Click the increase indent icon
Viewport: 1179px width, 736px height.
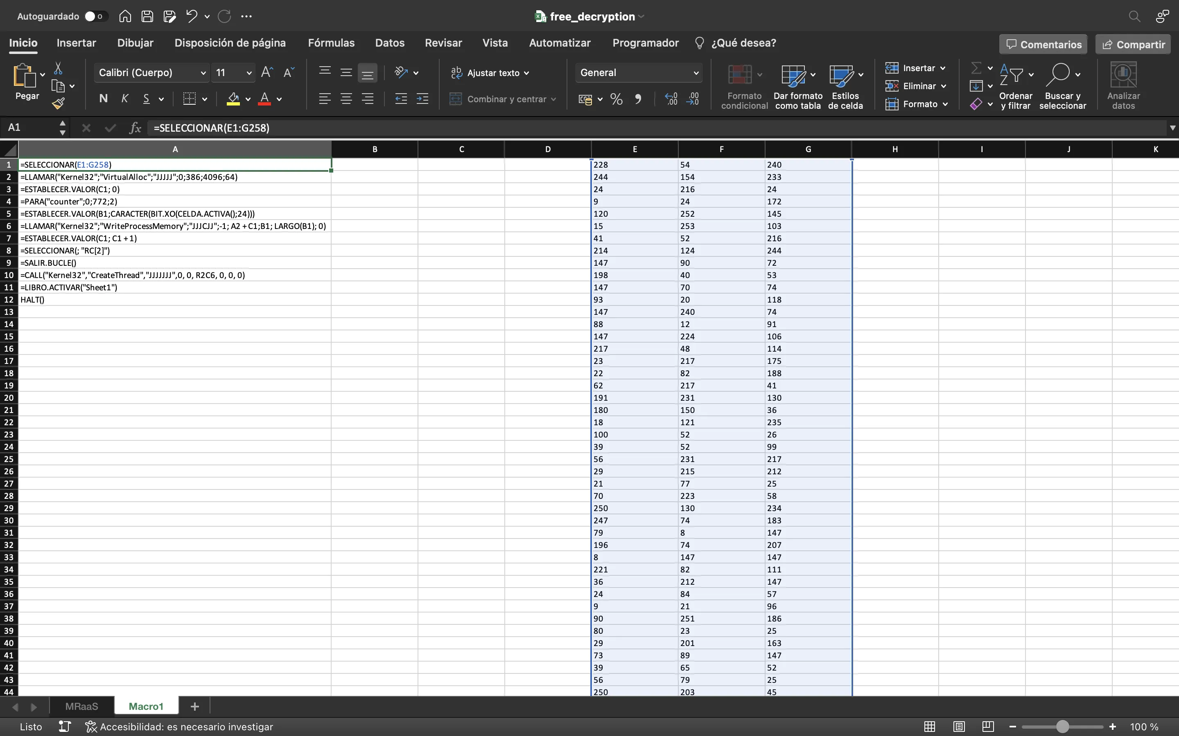[422, 99]
